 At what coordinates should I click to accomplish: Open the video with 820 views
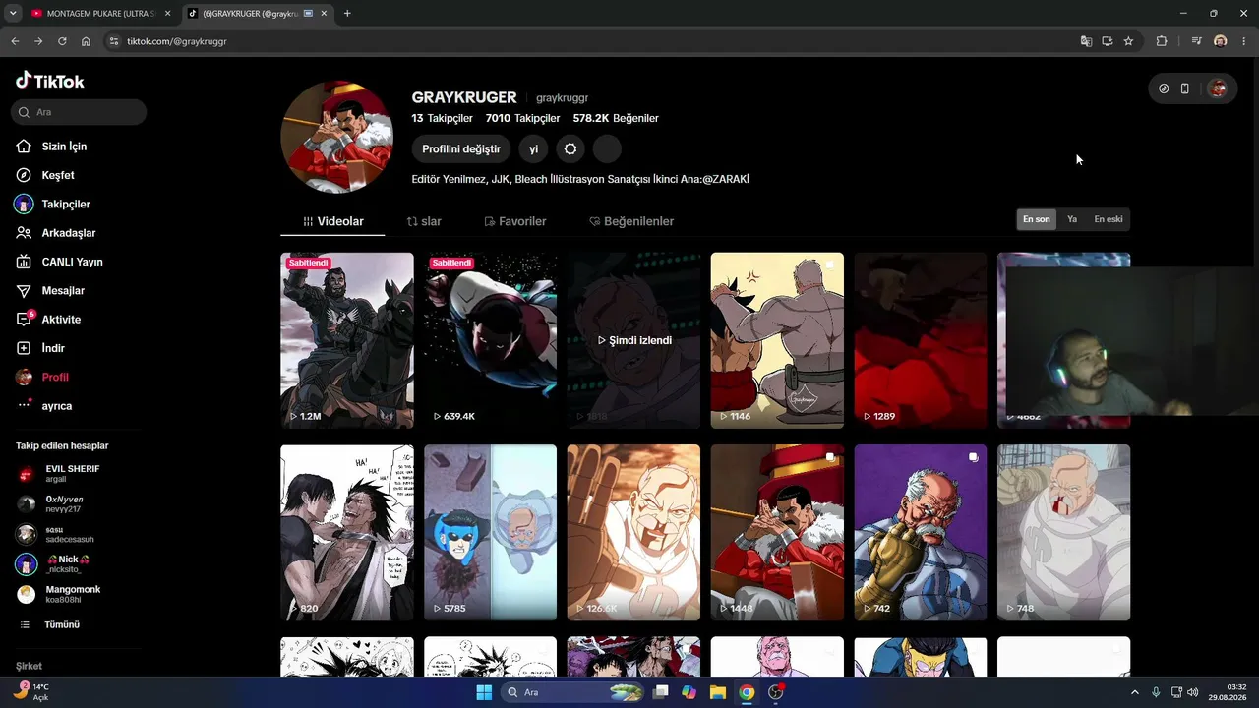(347, 533)
